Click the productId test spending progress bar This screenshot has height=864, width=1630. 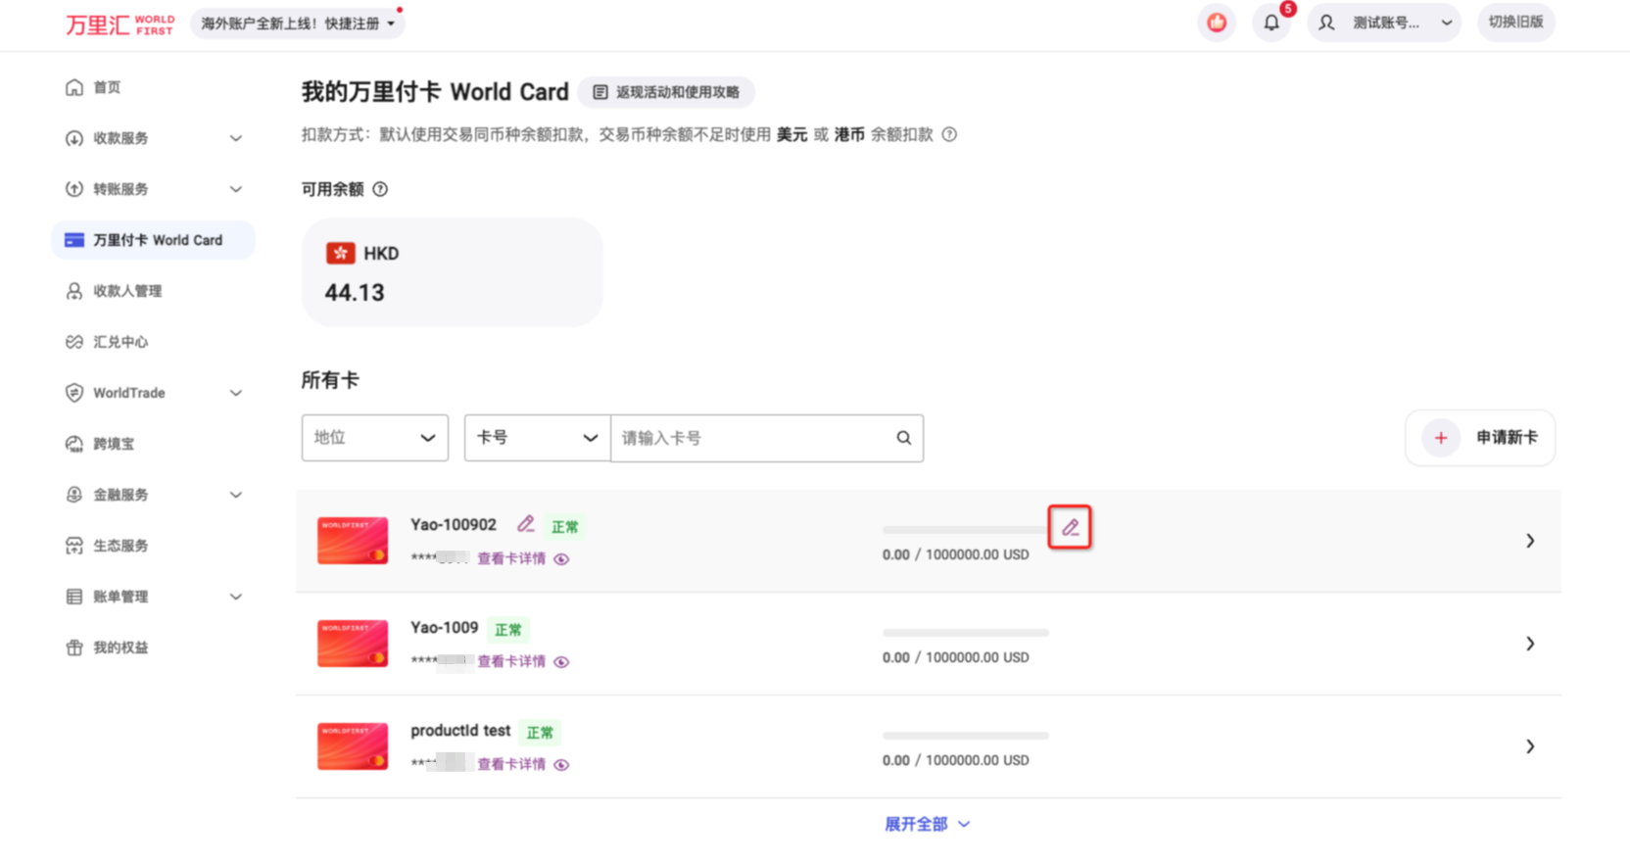pos(966,736)
